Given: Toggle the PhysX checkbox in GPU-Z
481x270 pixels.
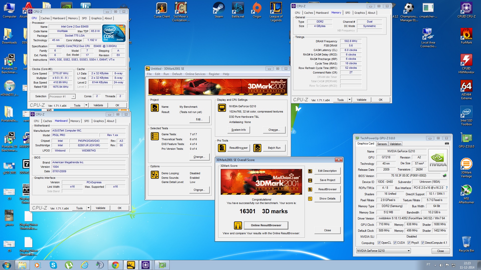Looking at the screenshot, I should [x=409, y=243].
